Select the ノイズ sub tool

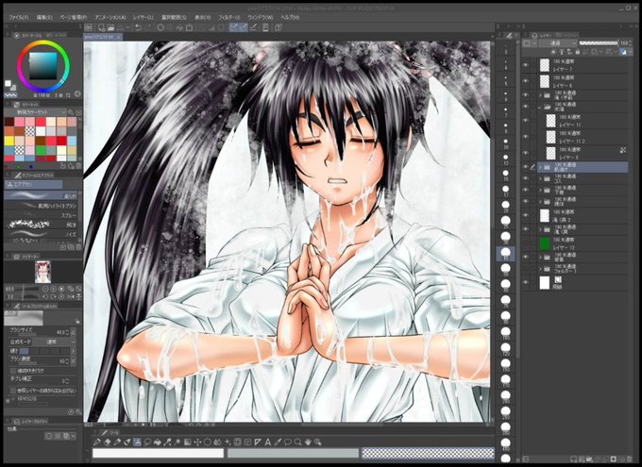[x=41, y=234]
